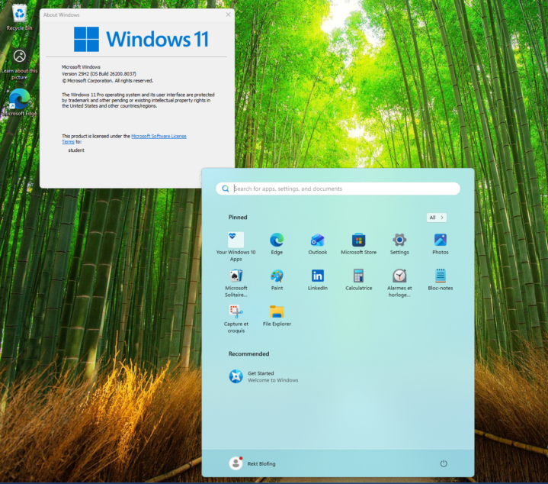This screenshot has height=484, width=548.
Task: Click the Pinned section heading
Action: tap(238, 218)
